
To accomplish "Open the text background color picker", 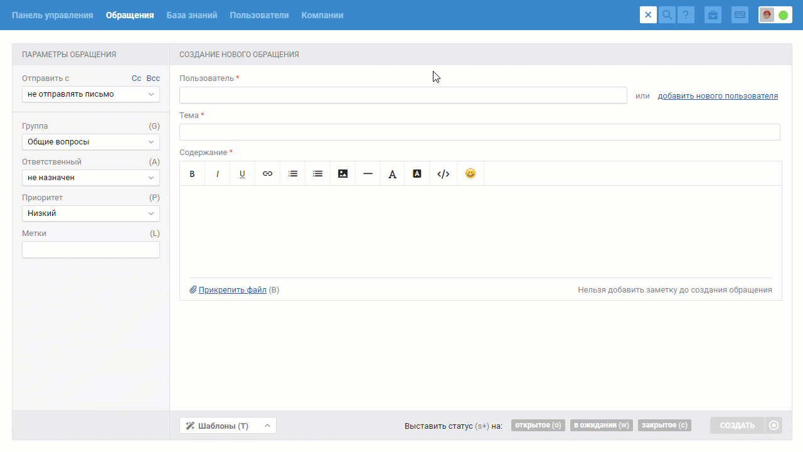I will click(x=417, y=174).
